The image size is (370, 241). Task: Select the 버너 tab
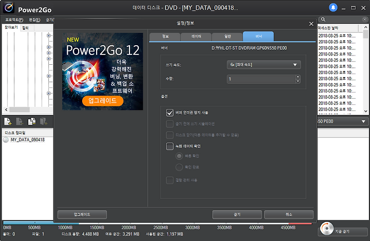258,36
